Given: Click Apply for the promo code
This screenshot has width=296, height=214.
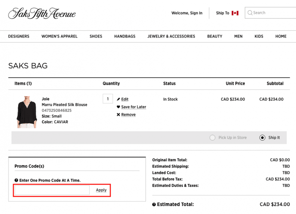Looking at the screenshot, I should coord(101,190).
